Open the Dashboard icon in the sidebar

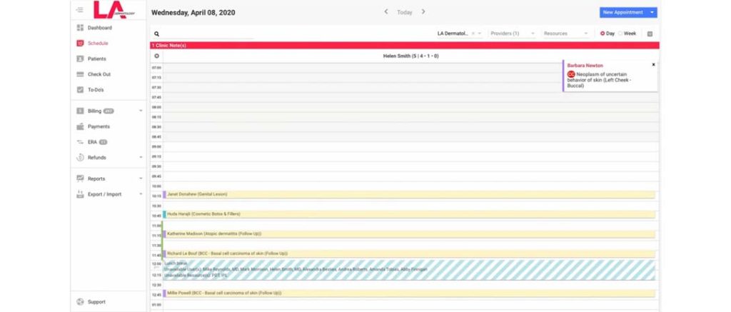click(x=81, y=28)
